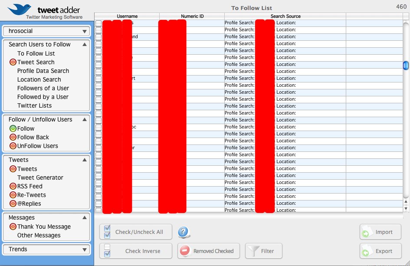Image resolution: width=410 pixels, height=266 pixels.
Task: Collapse the Search Users to Follow section
Action: [85, 44]
